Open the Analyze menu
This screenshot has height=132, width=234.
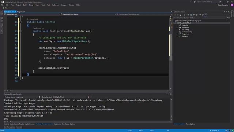pos(64,5)
